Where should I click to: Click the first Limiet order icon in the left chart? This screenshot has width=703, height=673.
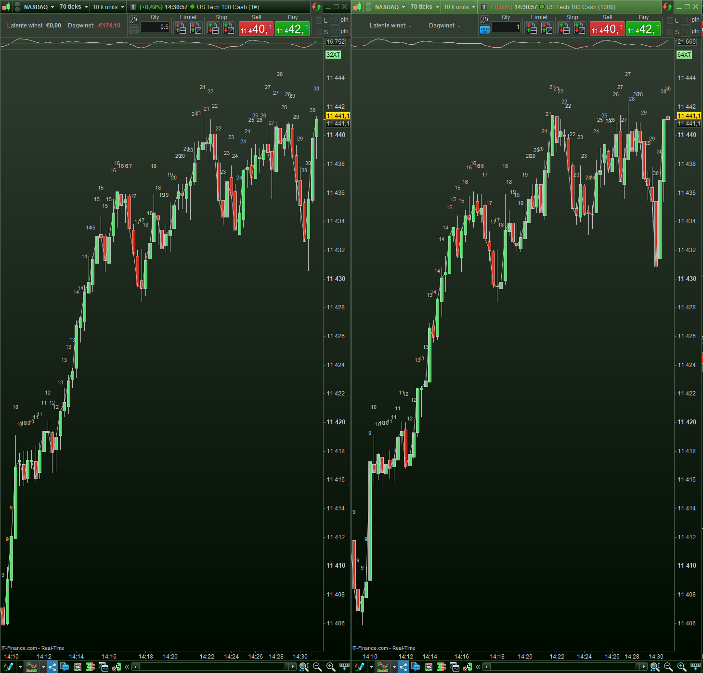click(180, 28)
